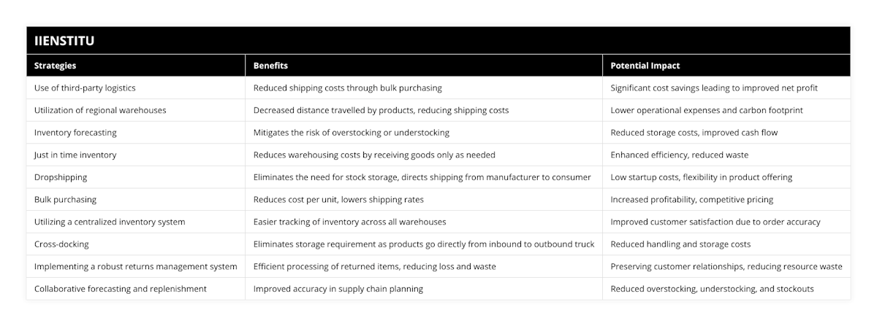Click 'Reduced shipping costs through bulk purchasing' benefit

(347, 88)
